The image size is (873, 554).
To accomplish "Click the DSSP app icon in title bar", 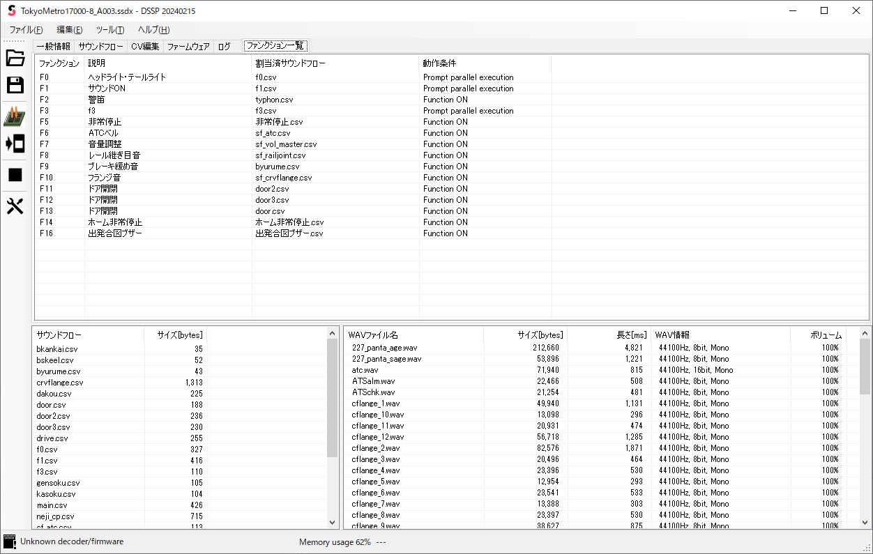I will coord(11,10).
